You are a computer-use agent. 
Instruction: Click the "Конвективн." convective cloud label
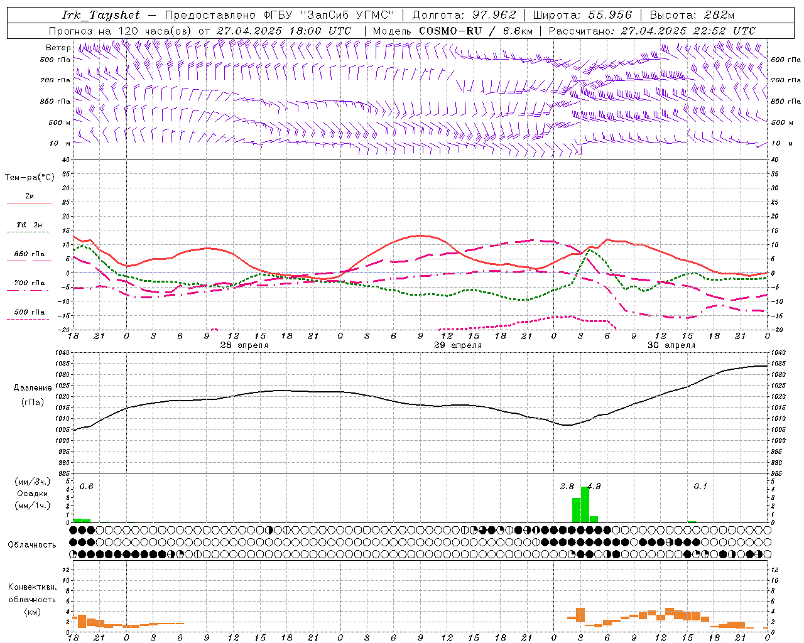(x=32, y=587)
